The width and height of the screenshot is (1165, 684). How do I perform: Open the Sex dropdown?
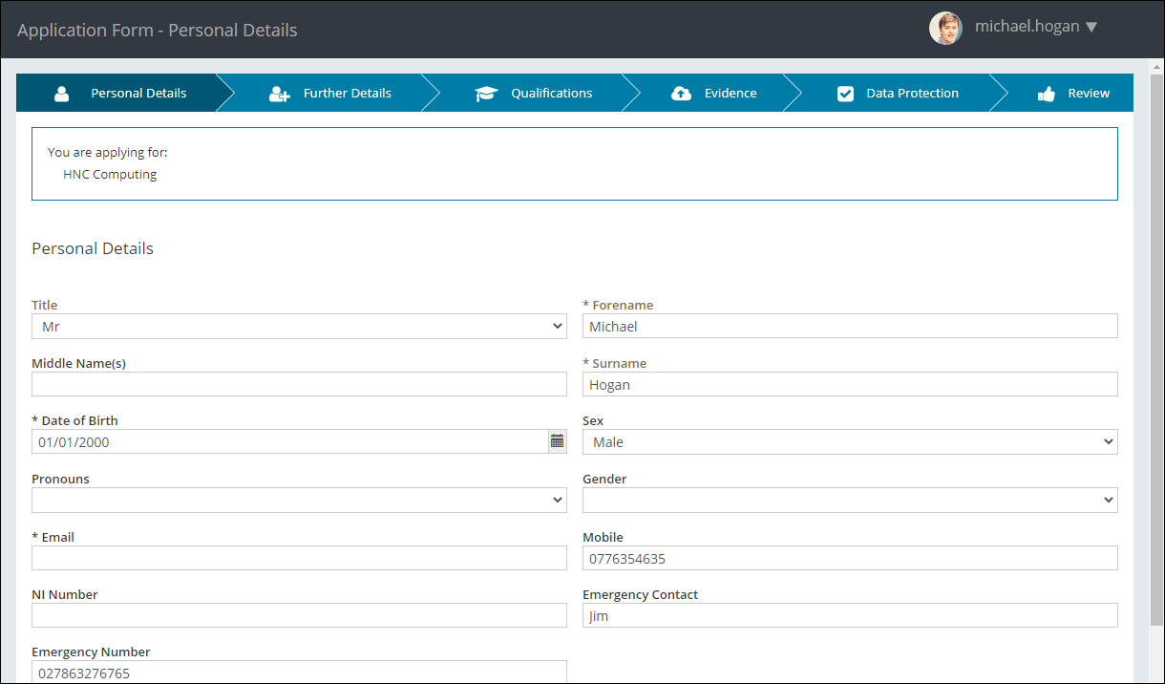[x=850, y=441]
